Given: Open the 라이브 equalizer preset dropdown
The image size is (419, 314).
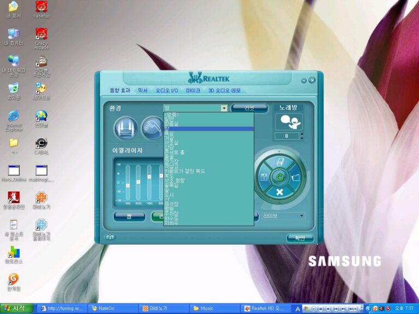Looking at the screenshot, I should pyautogui.click(x=284, y=216).
